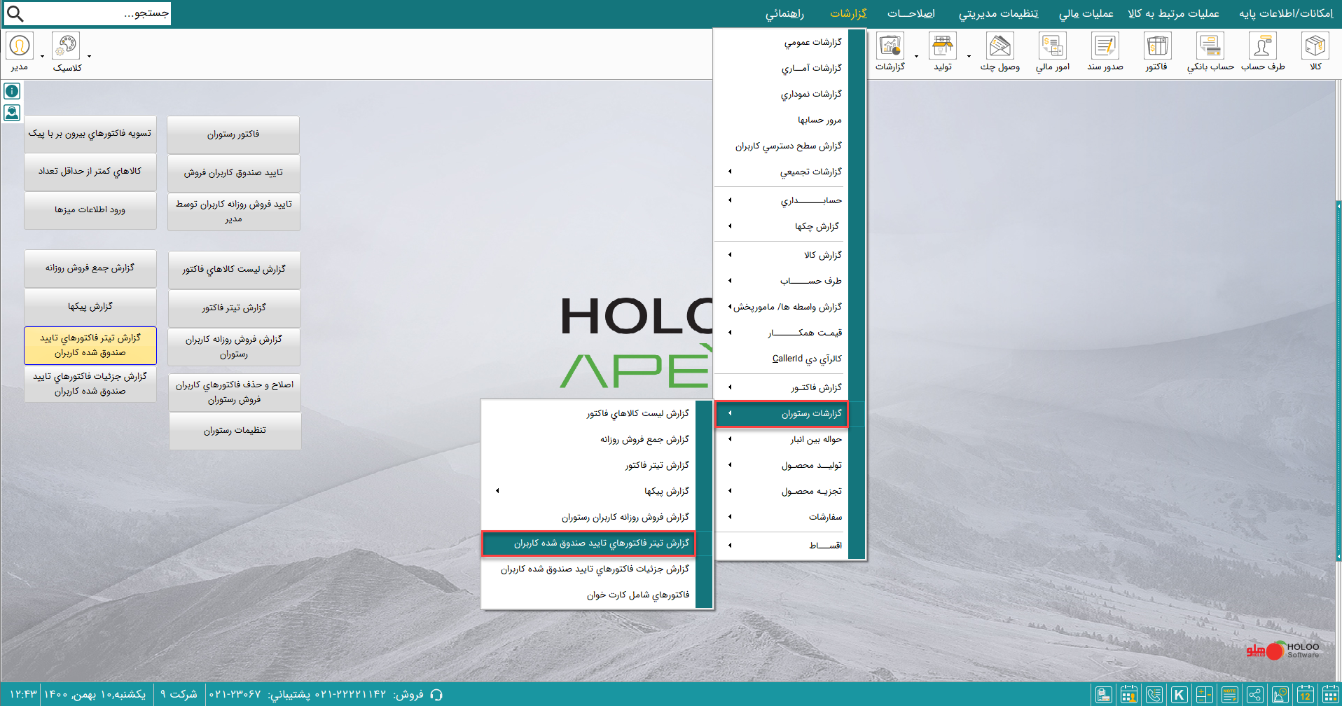
Task: Open the تنظيمات مديريتي menu
Action: click(x=998, y=13)
